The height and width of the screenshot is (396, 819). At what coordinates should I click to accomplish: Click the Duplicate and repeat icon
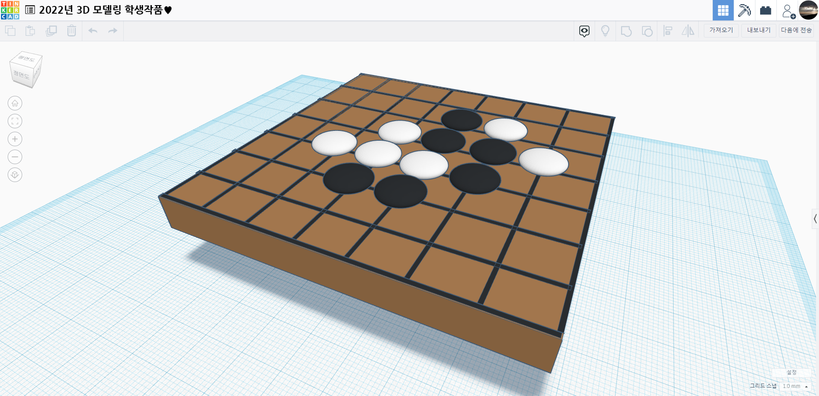coord(51,31)
